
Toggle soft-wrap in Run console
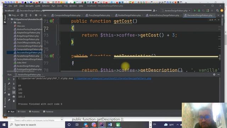coord(14,88)
